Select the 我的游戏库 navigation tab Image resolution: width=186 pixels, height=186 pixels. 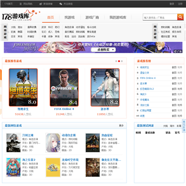pos(118,18)
